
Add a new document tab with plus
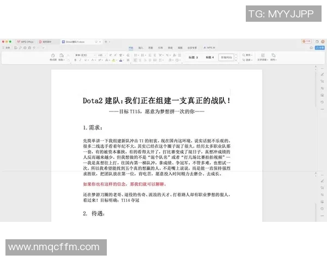click(x=106, y=42)
